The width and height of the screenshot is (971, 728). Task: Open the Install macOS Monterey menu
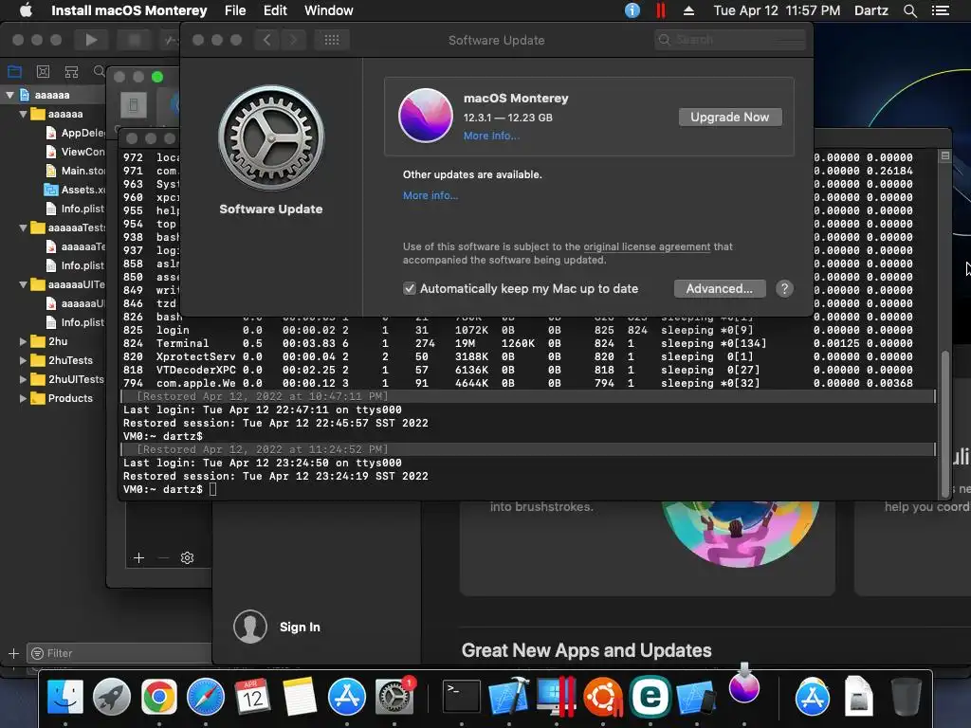point(129,10)
